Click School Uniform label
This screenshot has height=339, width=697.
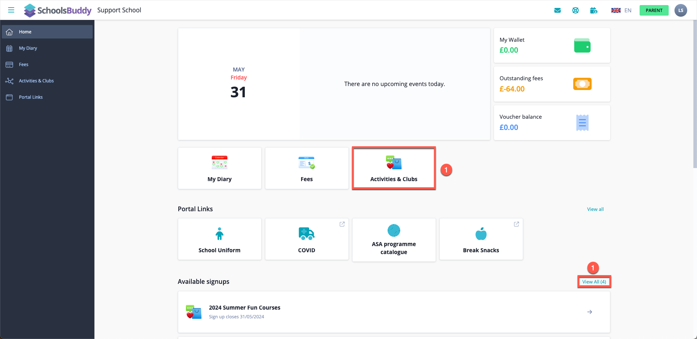(219, 250)
